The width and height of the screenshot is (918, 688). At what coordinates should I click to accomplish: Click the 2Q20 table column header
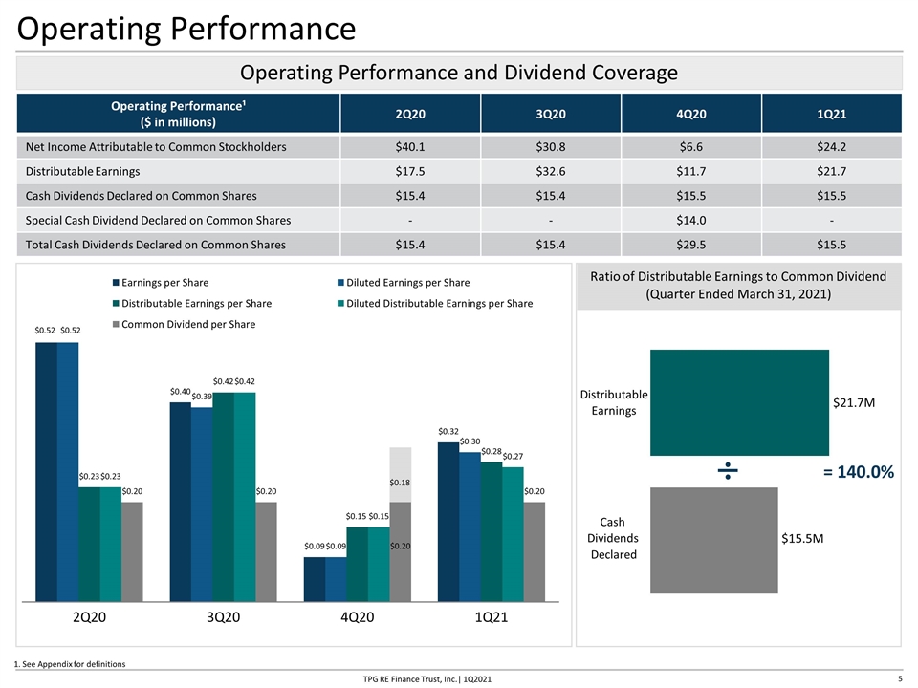click(410, 114)
